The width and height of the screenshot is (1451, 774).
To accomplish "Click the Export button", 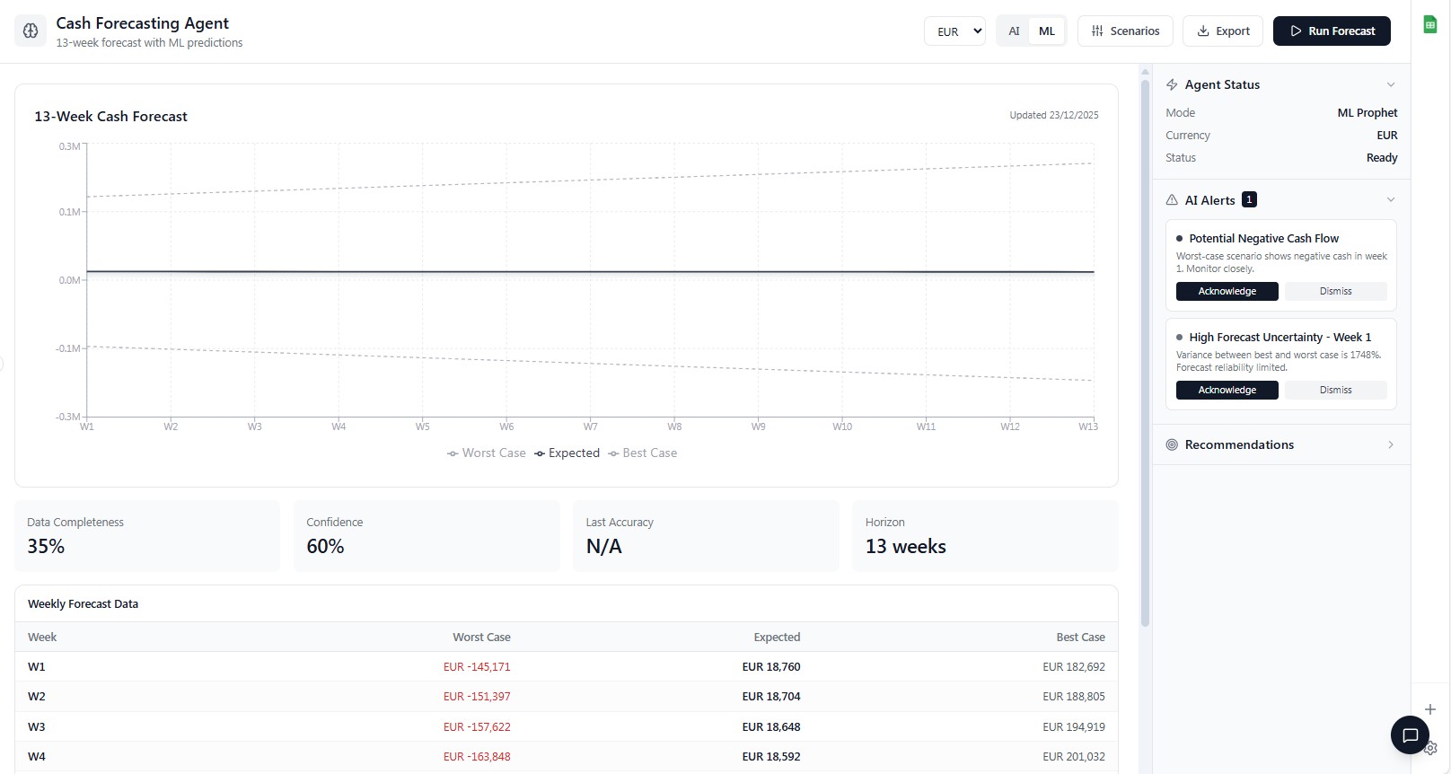I will 1223,31.
